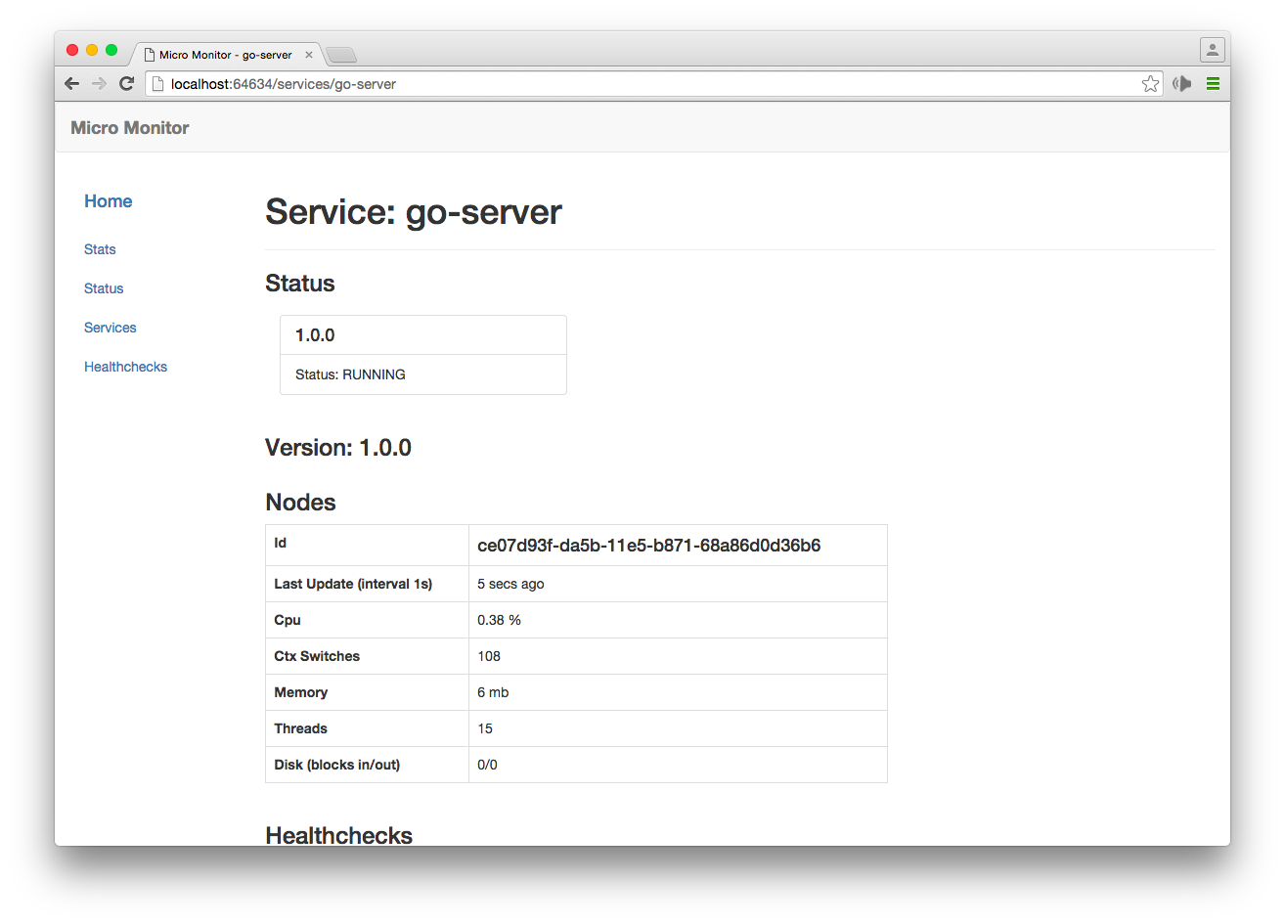Click the Nodes section heading

300,503
